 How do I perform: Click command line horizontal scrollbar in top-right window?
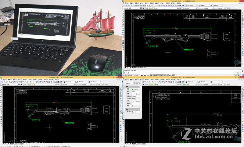click(x=239, y=73)
